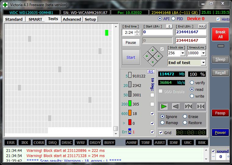Select the Remap radio option

(x=162, y=123)
